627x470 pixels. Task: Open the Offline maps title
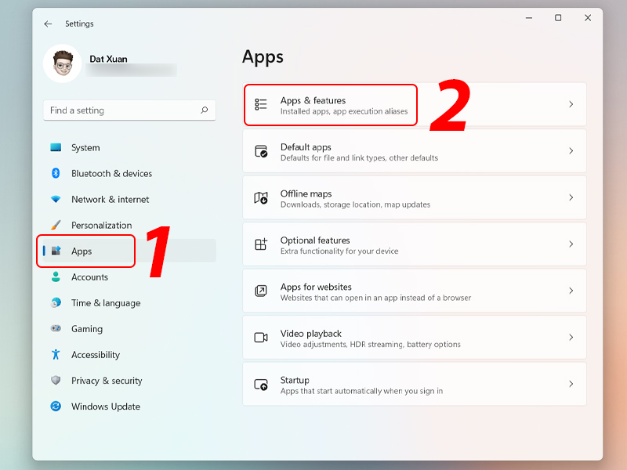coord(306,193)
